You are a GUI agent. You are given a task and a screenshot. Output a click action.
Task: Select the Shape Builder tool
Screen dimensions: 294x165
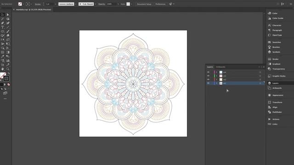click(3, 48)
